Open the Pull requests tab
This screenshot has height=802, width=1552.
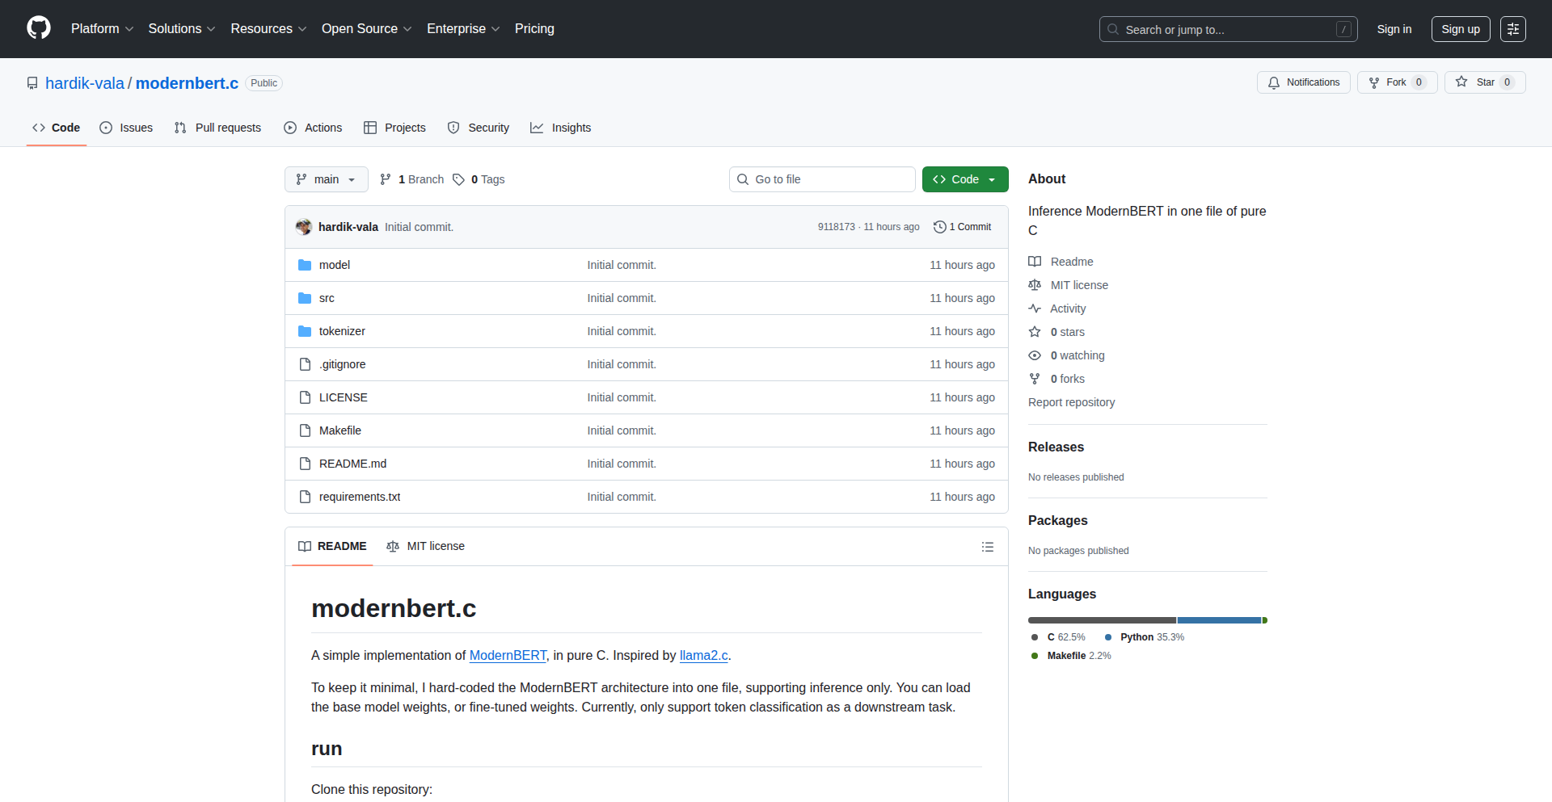pyautogui.click(x=217, y=128)
